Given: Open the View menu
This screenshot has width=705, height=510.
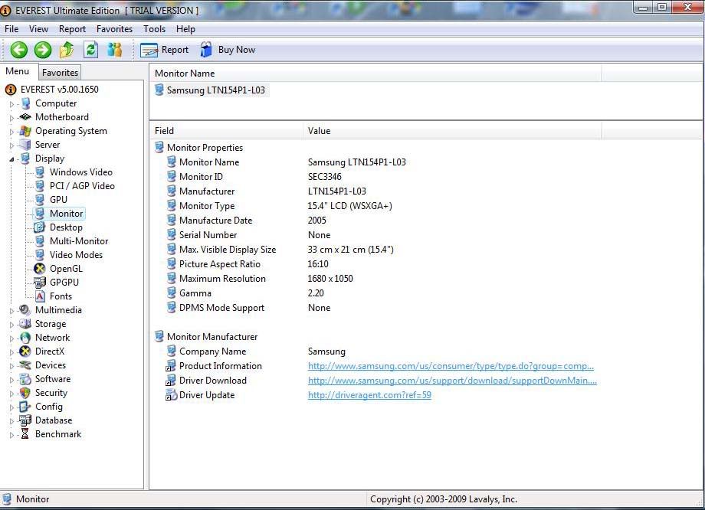Looking at the screenshot, I should point(38,29).
